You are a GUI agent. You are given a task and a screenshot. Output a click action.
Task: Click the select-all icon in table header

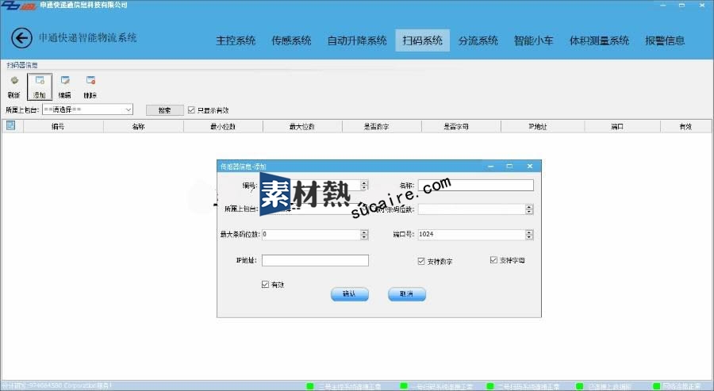point(10,125)
